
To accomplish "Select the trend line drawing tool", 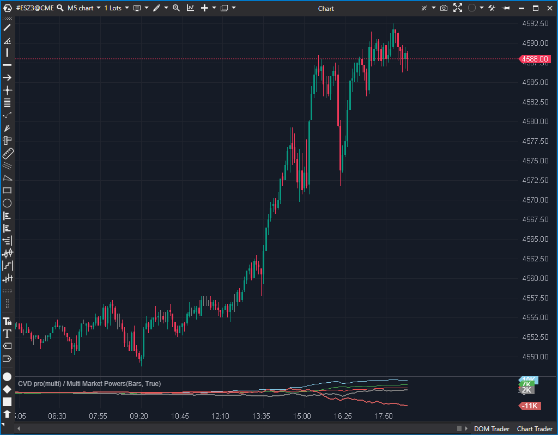I will (7, 27).
